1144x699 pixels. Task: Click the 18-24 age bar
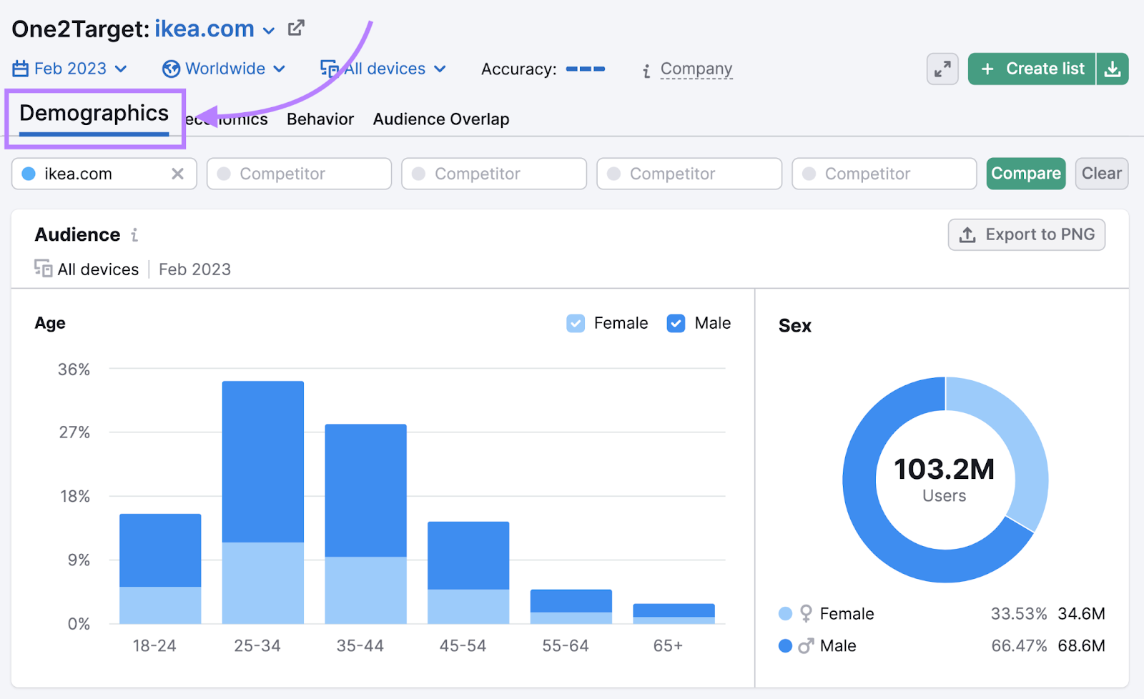160,569
